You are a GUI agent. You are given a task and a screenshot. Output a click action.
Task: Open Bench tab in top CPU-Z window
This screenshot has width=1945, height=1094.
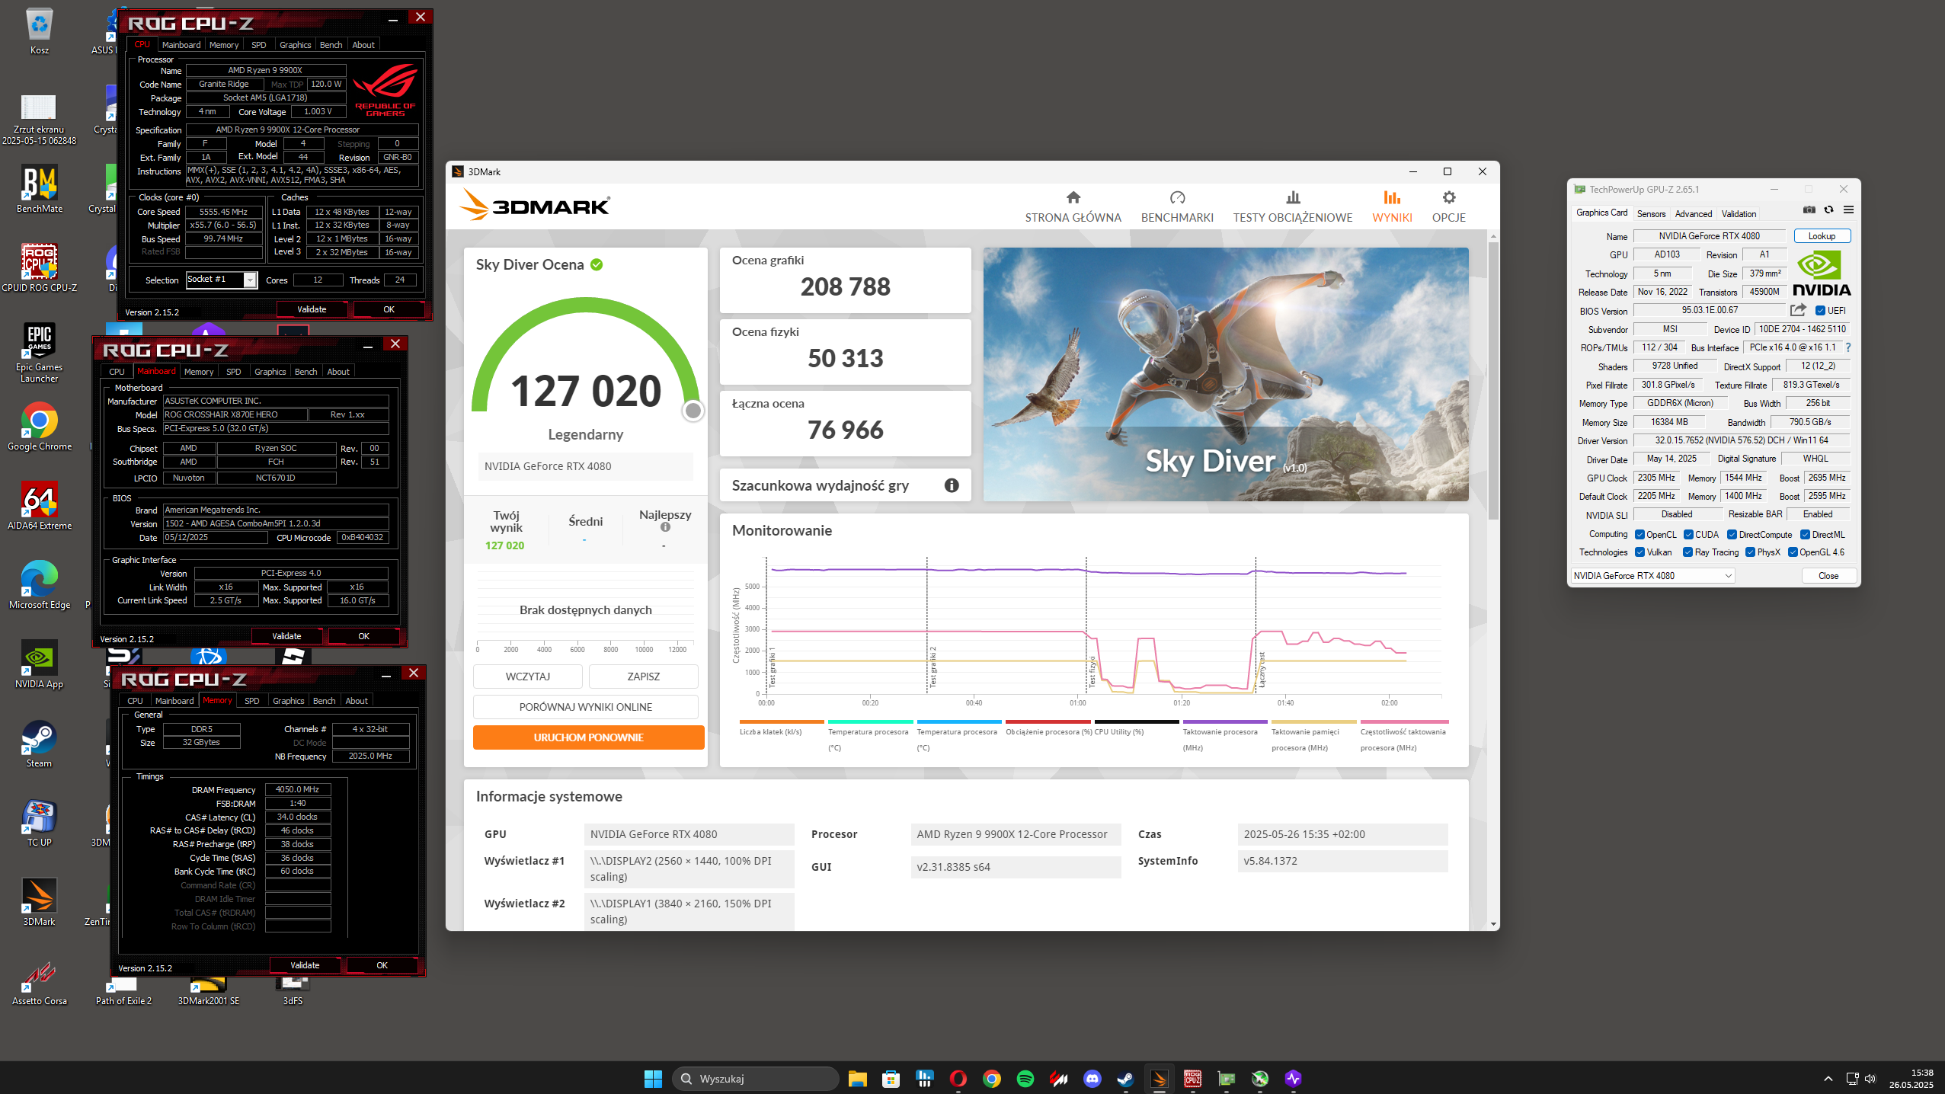(x=331, y=45)
